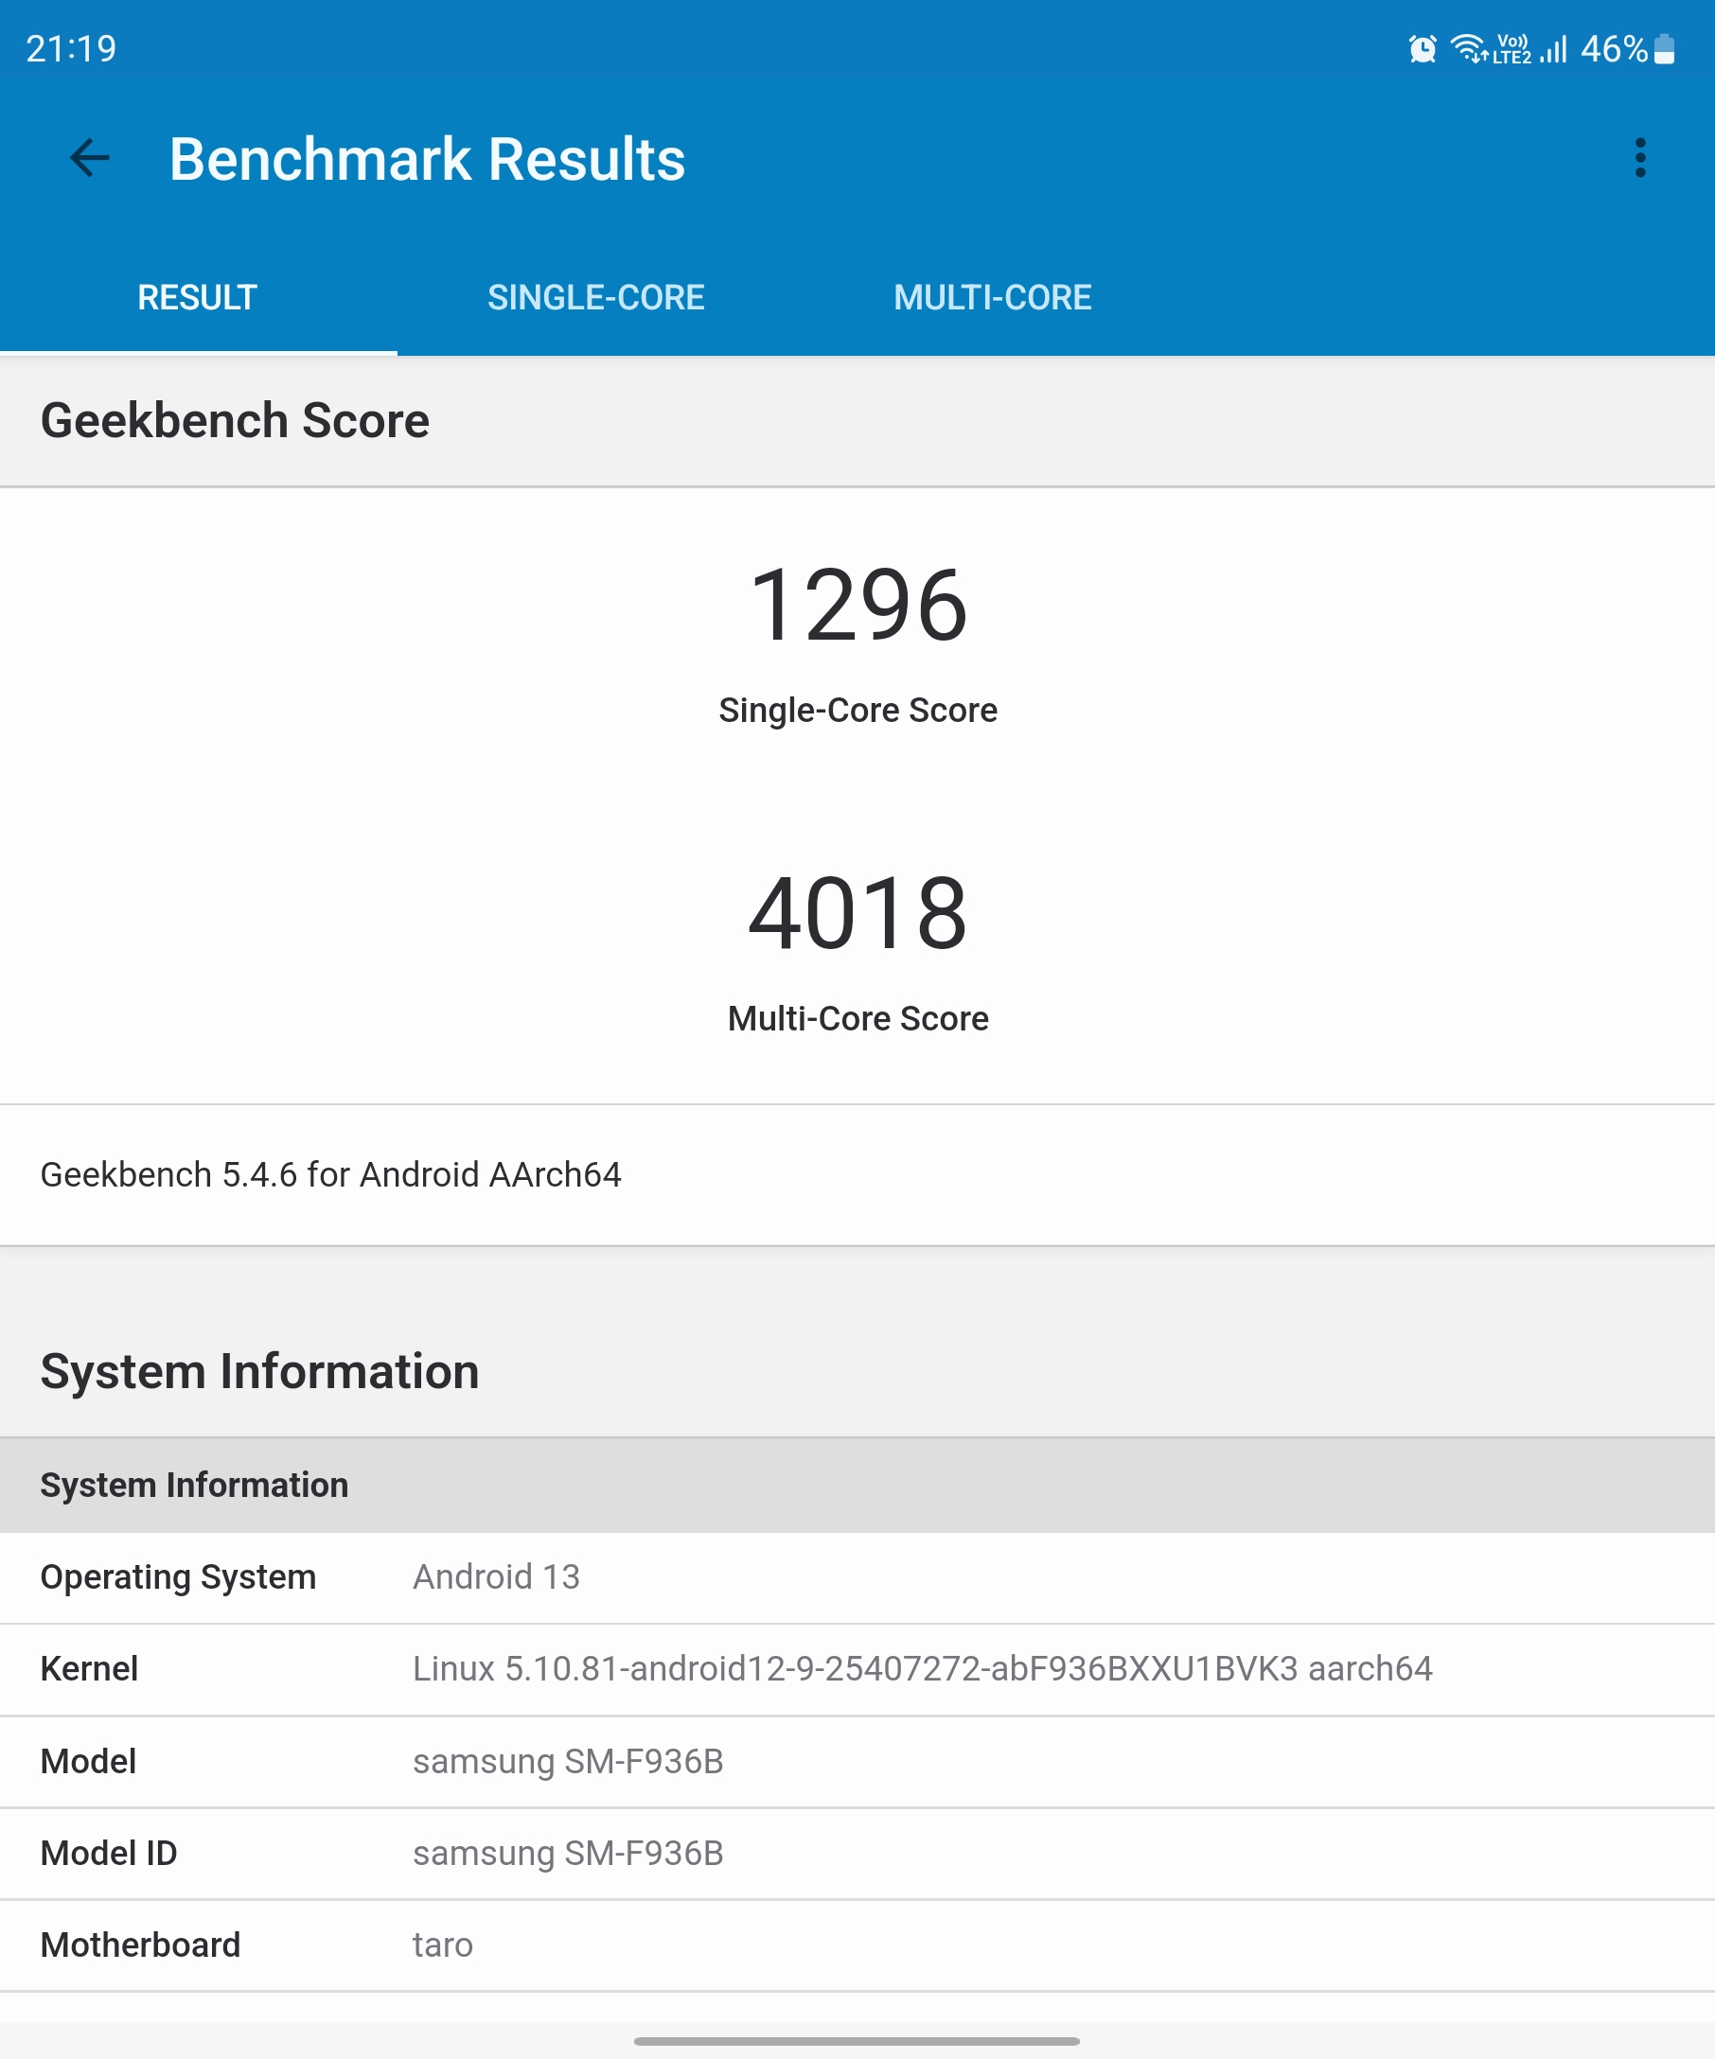Viewport: 1715px width, 2059px height.
Task: Switch to the MULTI-CORE tab
Action: tap(992, 297)
